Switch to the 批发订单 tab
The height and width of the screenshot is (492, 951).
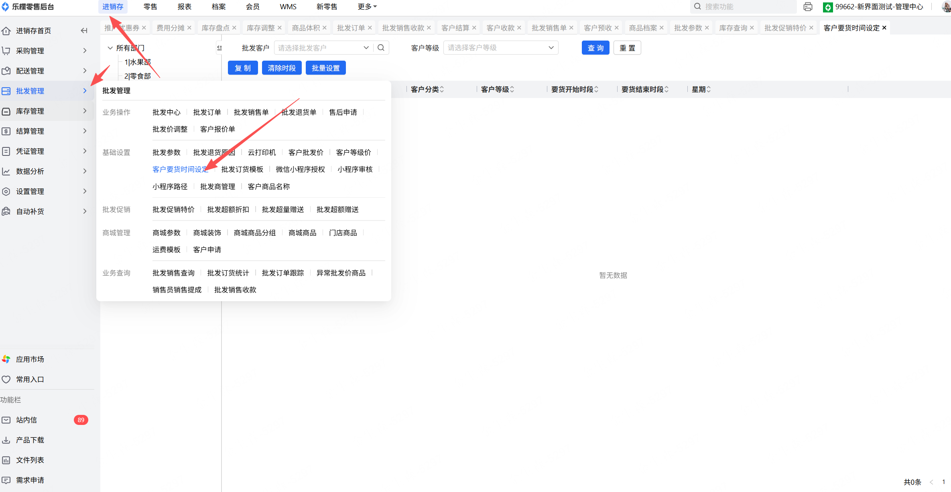pyautogui.click(x=350, y=28)
